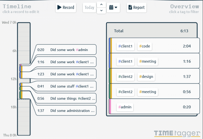203x139 pixels.
Task: Select the Total row in overview
Action: point(151,31)
